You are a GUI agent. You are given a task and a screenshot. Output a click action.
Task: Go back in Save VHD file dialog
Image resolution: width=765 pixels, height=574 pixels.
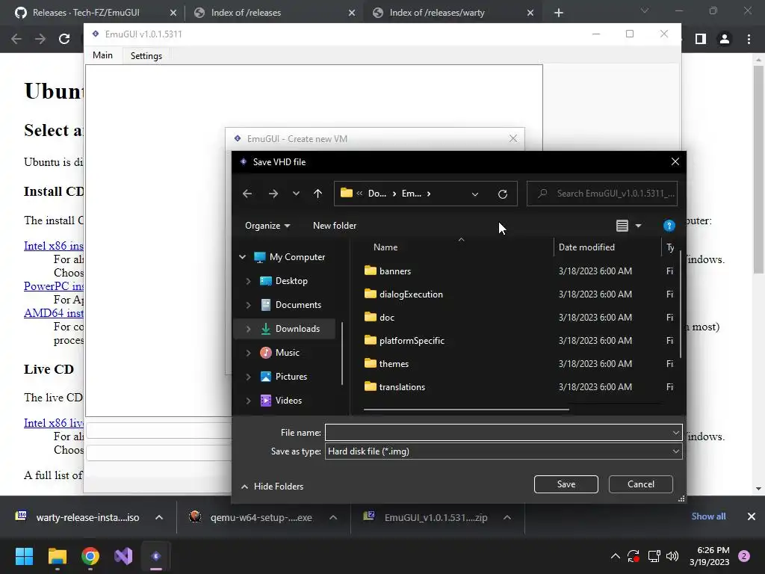(247, 194)
